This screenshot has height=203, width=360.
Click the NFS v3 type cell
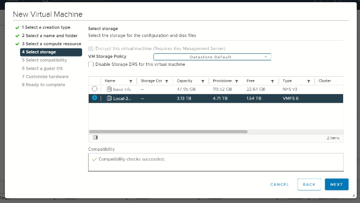[290, 89]
